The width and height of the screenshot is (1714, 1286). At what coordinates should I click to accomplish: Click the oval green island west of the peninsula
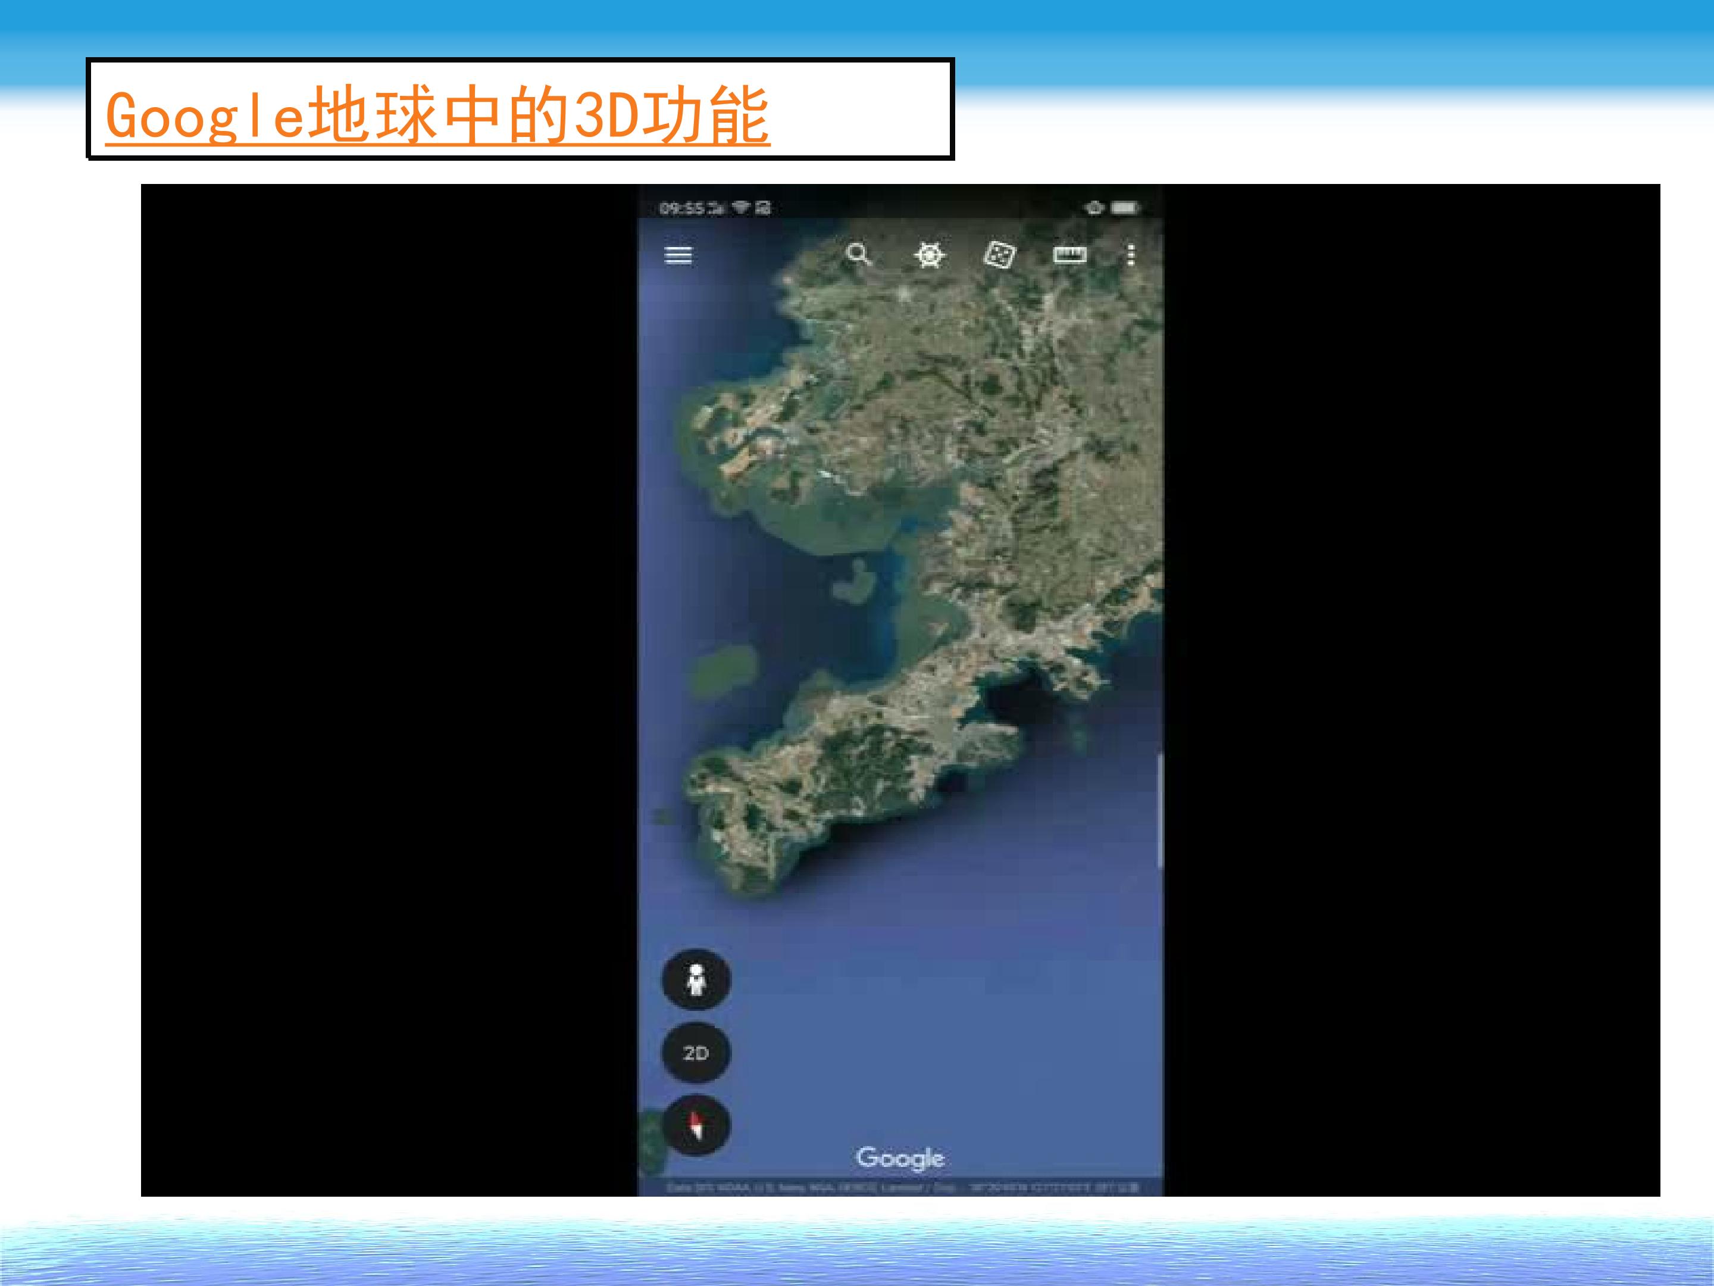pos(724,668)
